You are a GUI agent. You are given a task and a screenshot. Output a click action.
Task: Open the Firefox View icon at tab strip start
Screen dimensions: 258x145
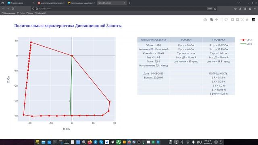tap(3, 3)
